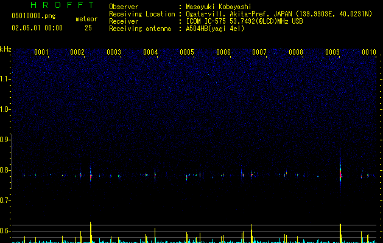Viewport: 383px width, 243px height.
Task: Click the 0.7 kHz axis label
Action: click(5, 200)
